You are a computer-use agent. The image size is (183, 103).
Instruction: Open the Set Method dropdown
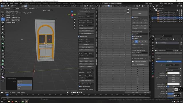coord(90,56)
